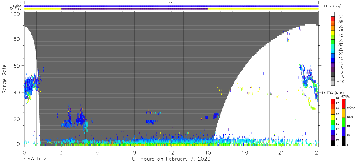Click the '6' x-axis hour label
This screenshot has width=358, height=165.
click(98, 152)
